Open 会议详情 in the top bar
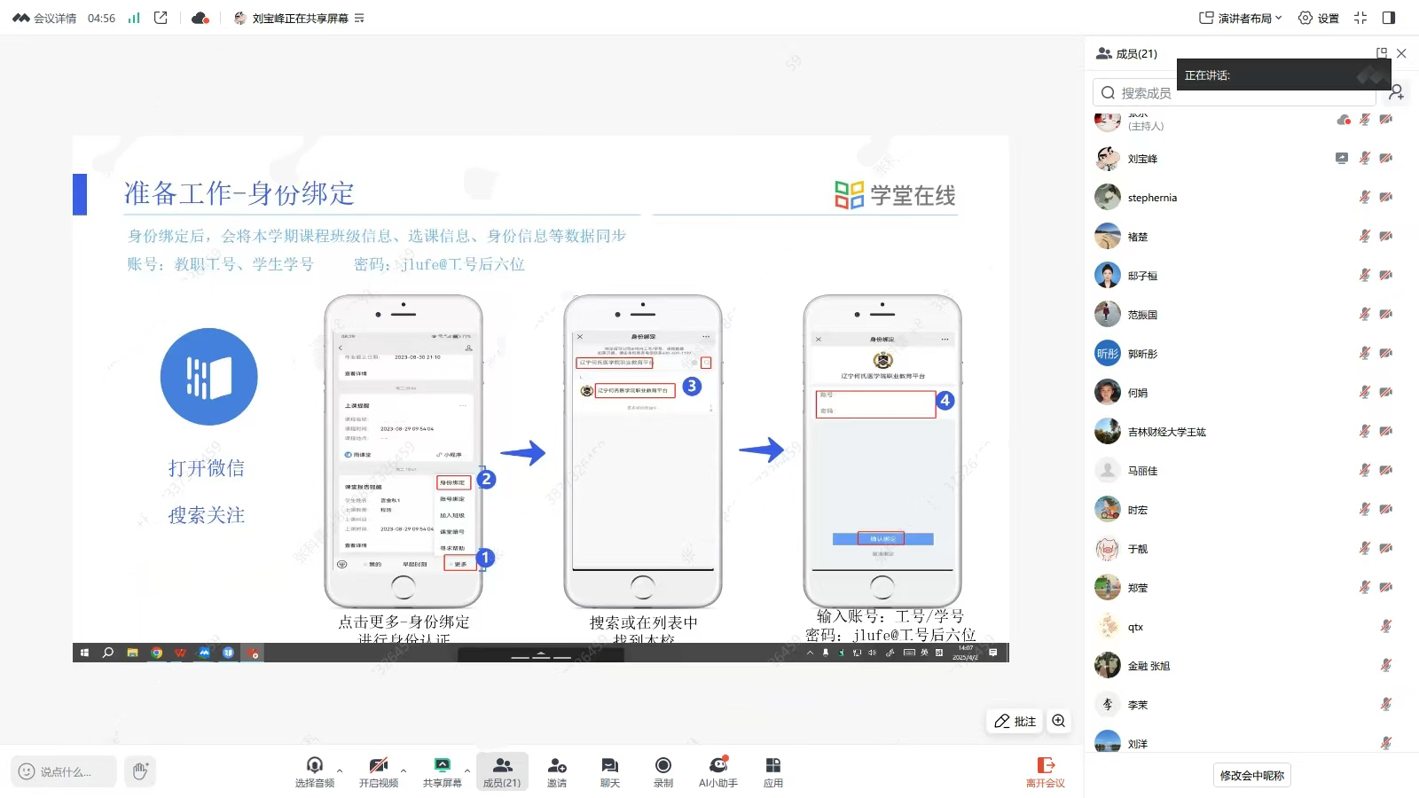The height and width of the screenshot is (798, 1419). 45,18
